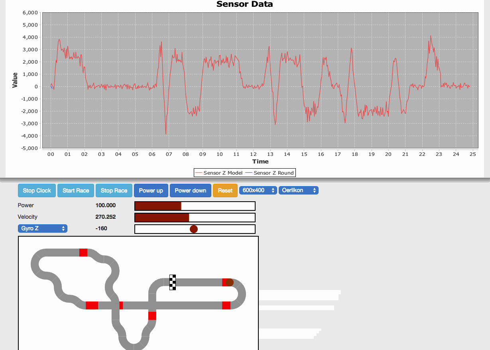Click the Power value 100.000

pos(106,205)
